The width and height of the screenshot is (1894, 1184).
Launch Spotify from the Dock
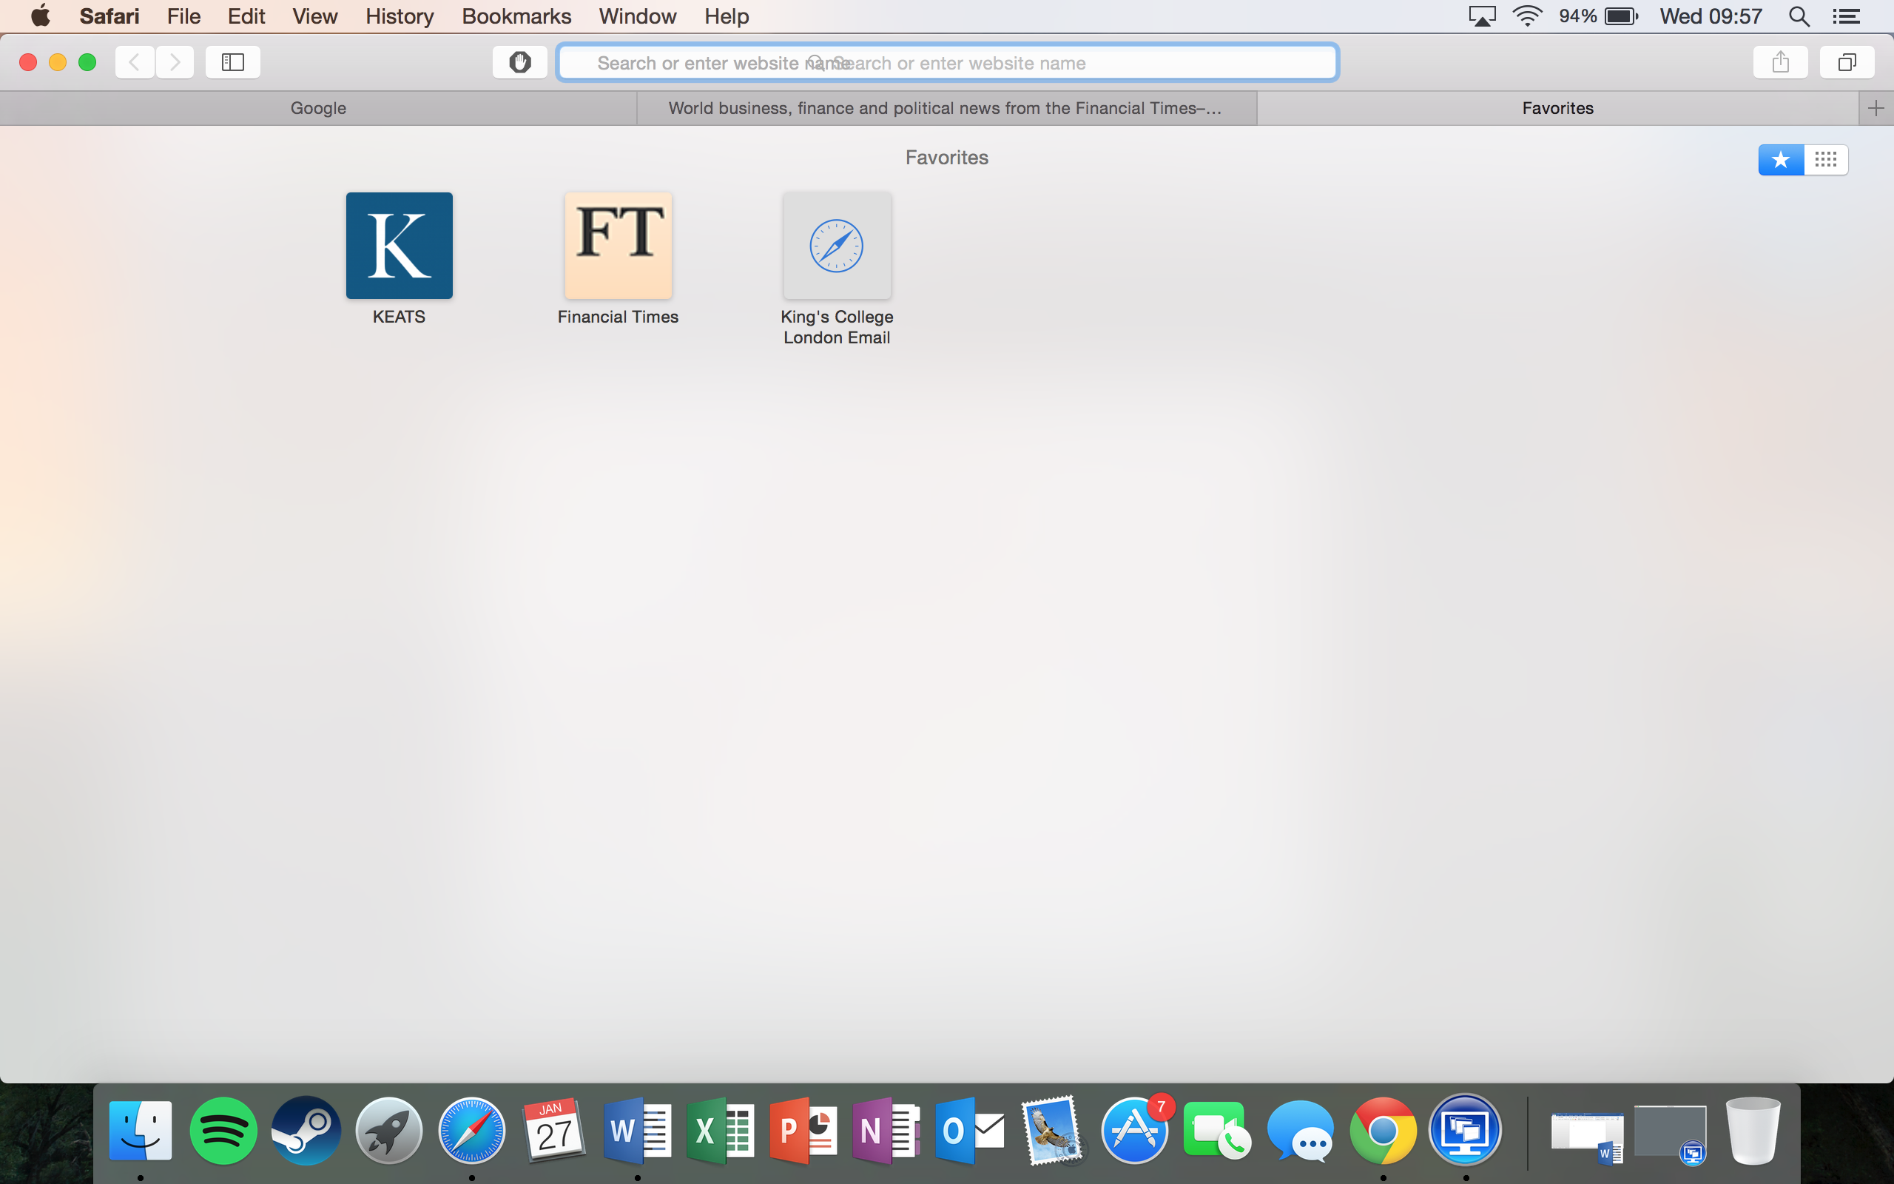click(x=223, y=1130)
